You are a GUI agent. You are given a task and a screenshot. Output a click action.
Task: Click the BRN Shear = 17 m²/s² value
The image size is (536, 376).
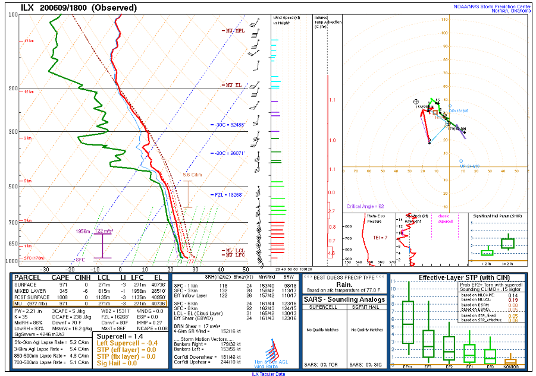(x=196, y=326)
